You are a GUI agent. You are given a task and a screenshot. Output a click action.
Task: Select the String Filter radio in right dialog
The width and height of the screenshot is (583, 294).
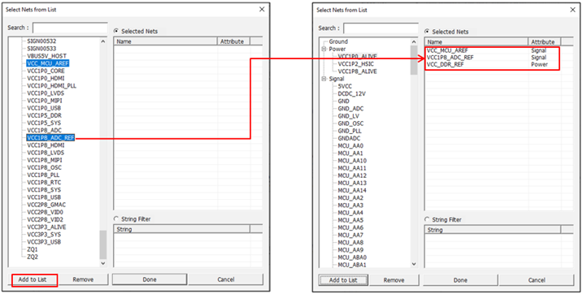427,219
